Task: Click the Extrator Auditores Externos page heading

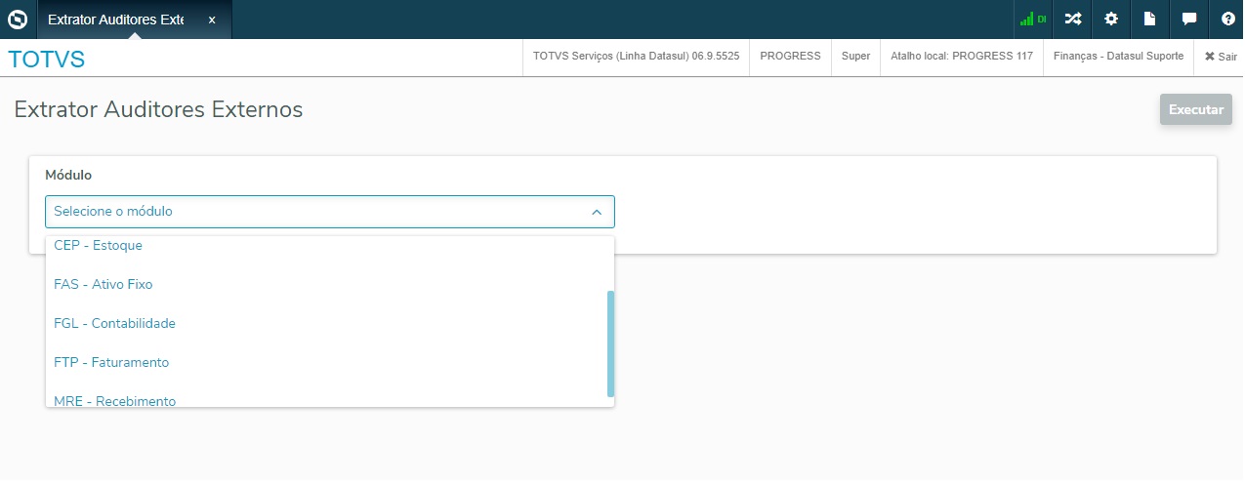Action: [x=158, y=109]
